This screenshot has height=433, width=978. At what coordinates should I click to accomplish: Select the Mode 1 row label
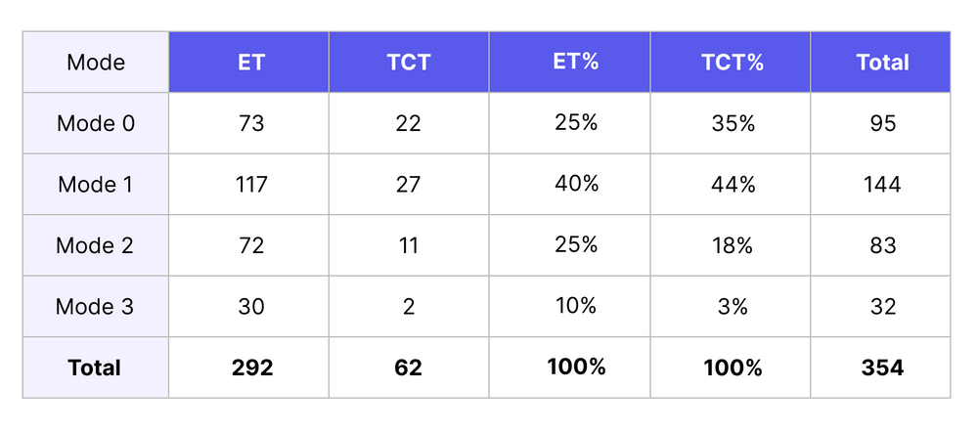tap(96, 185)
